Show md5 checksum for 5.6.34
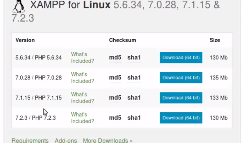The width and height of the screenshot is (243, 143). (x=115, y=58)
